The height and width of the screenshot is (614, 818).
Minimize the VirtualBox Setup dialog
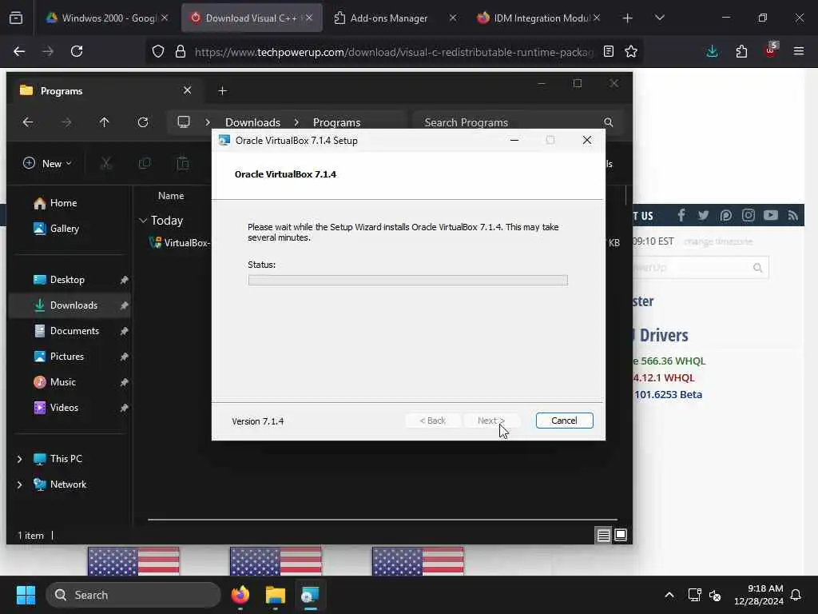(x=514, y=140)
